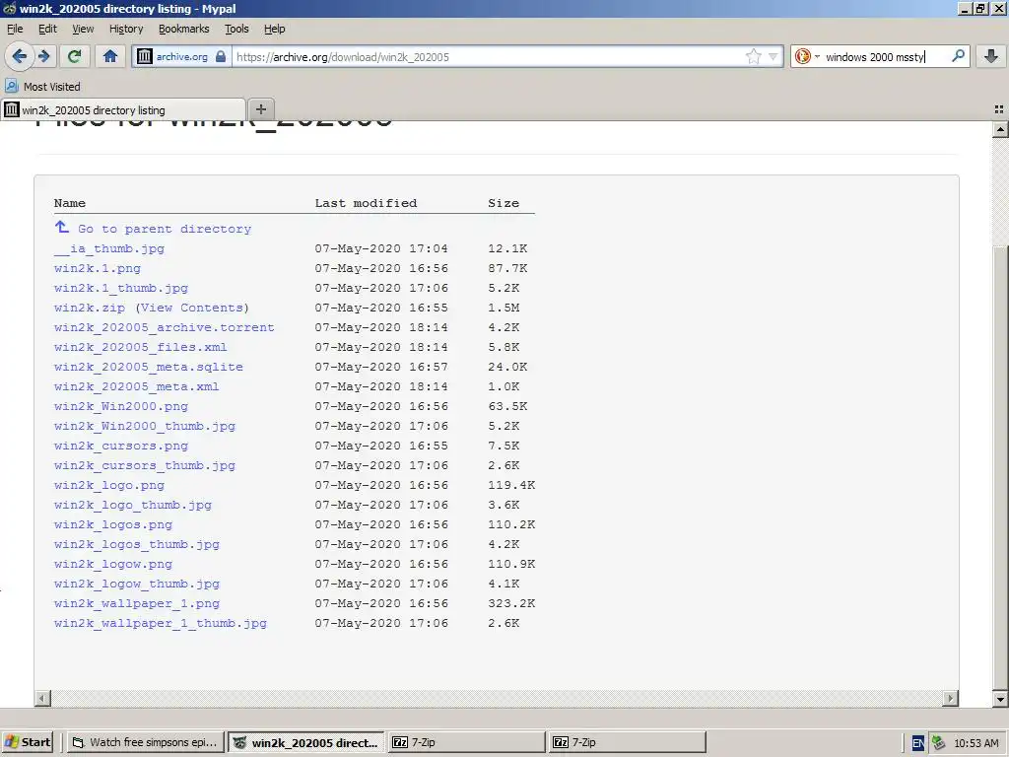Open win2k_202005_files.xml link

point(140,347)
